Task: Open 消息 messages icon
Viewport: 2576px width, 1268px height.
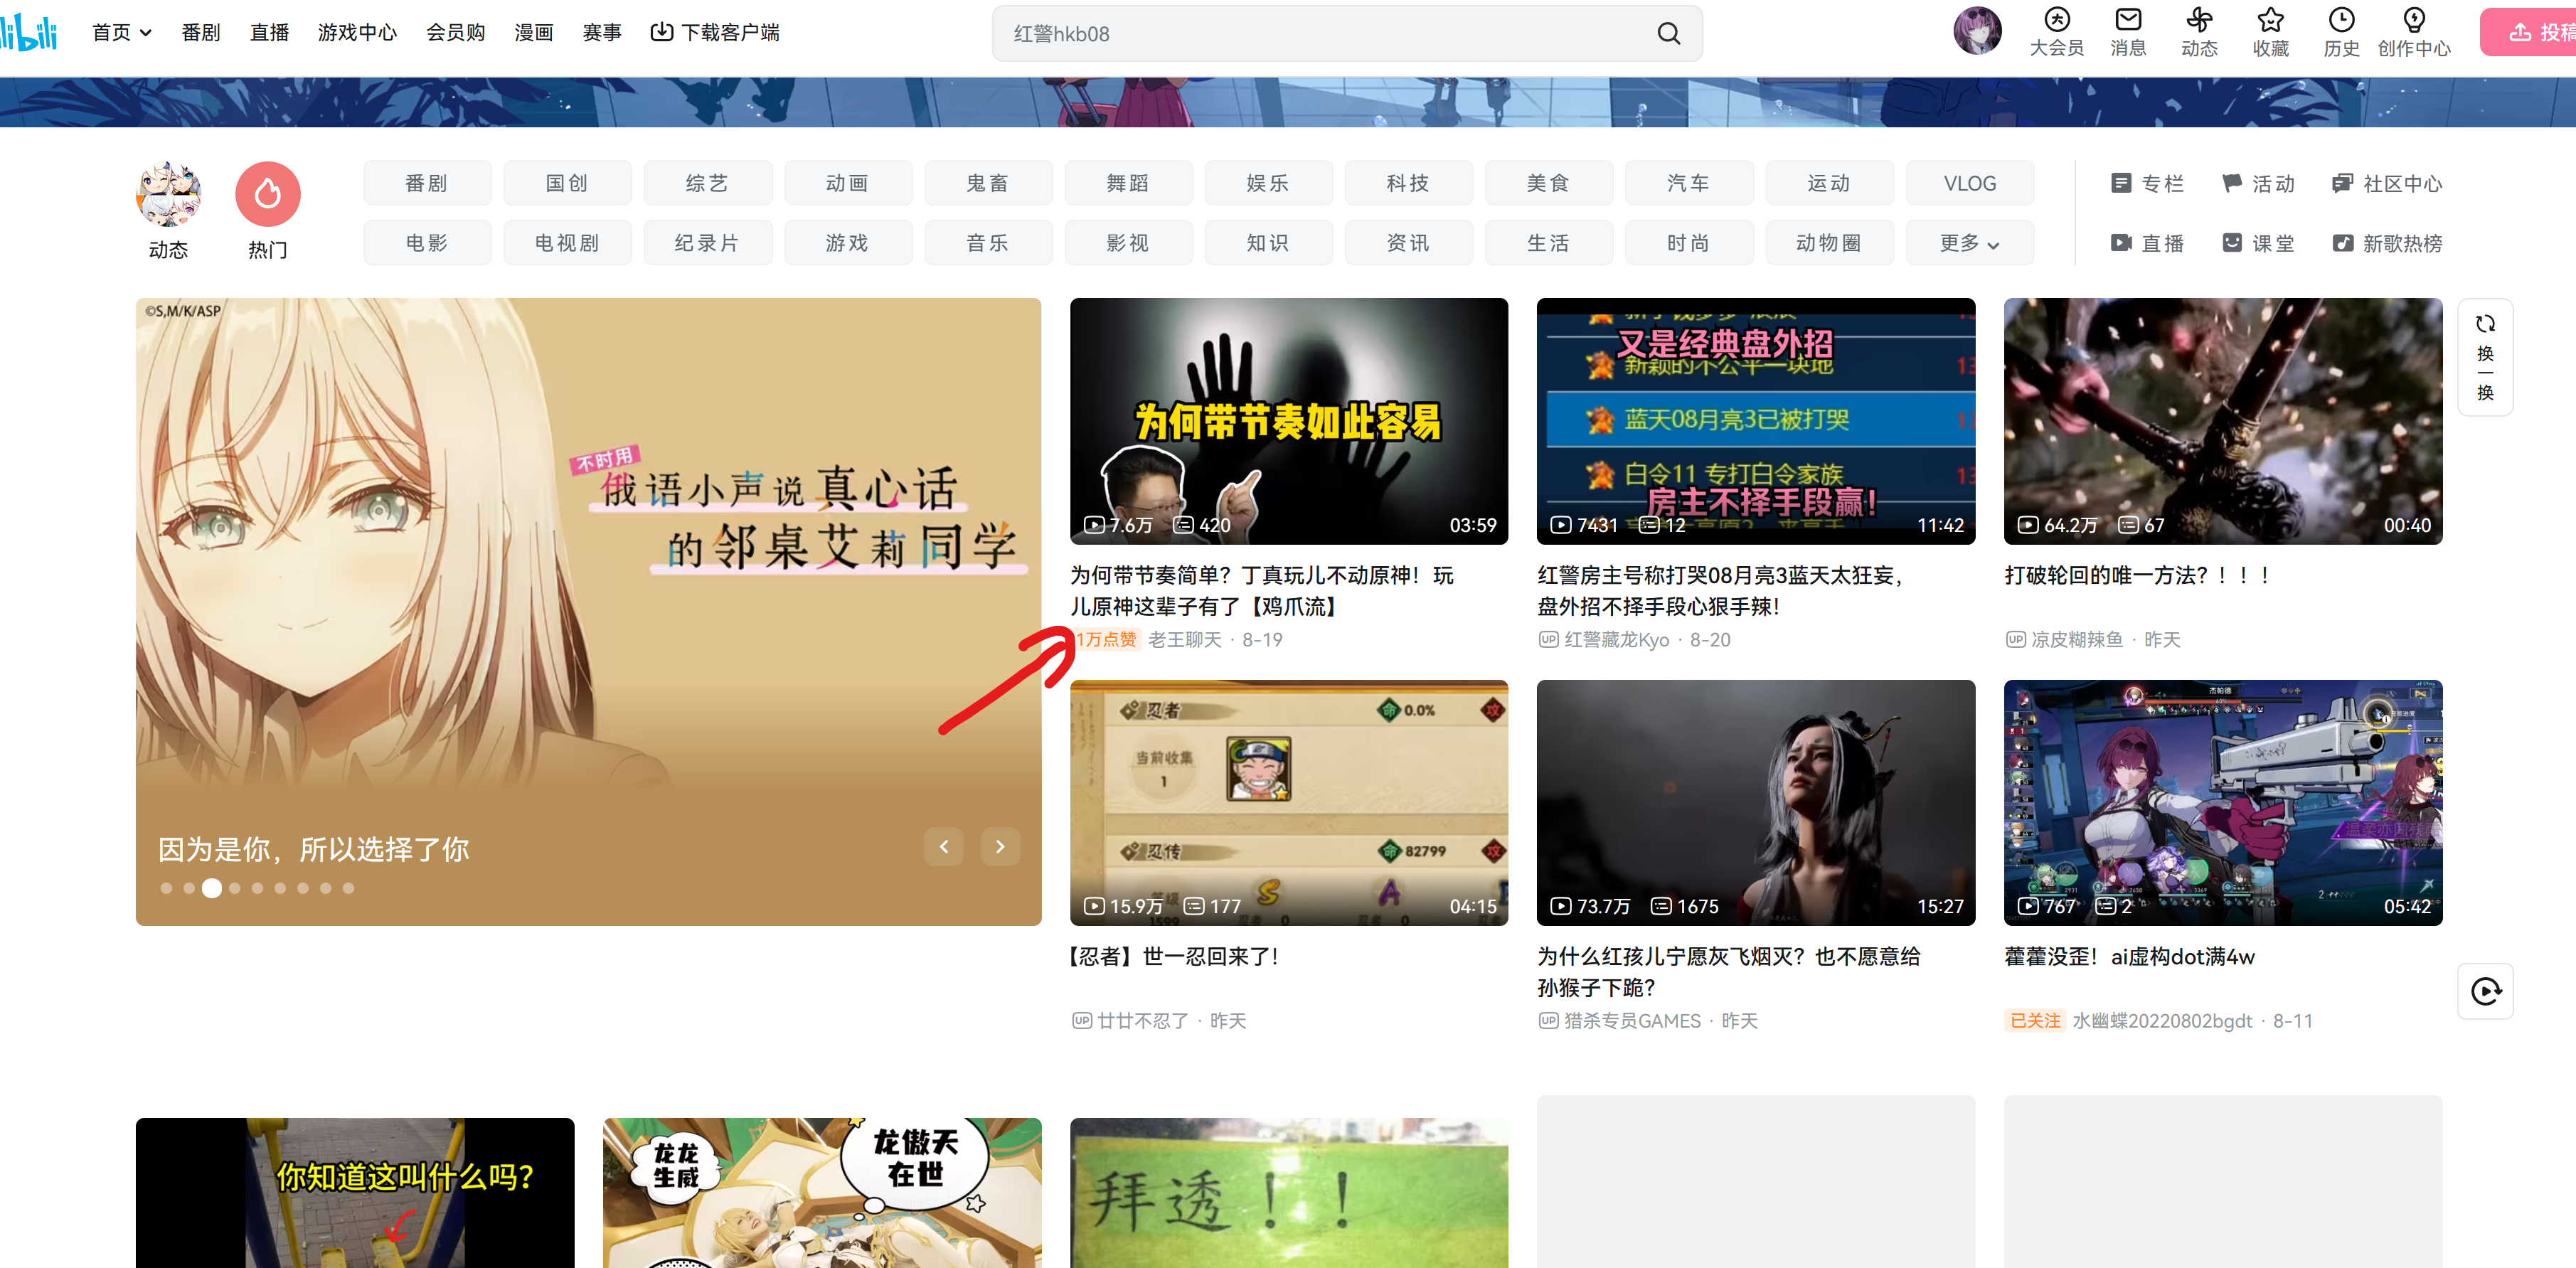Action: coord(2128,33)
